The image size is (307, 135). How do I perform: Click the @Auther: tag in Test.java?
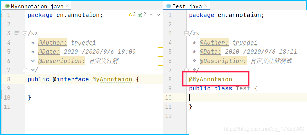pos(214,43)
